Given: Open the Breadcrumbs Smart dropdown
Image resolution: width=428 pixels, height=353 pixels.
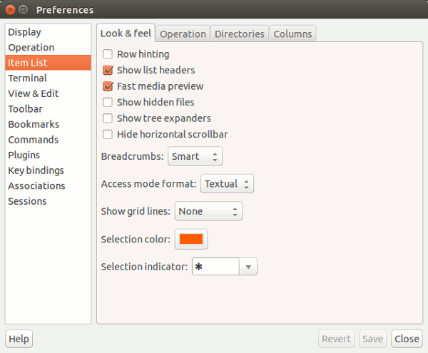Looking at the screenshot, I should pos(195,156).
